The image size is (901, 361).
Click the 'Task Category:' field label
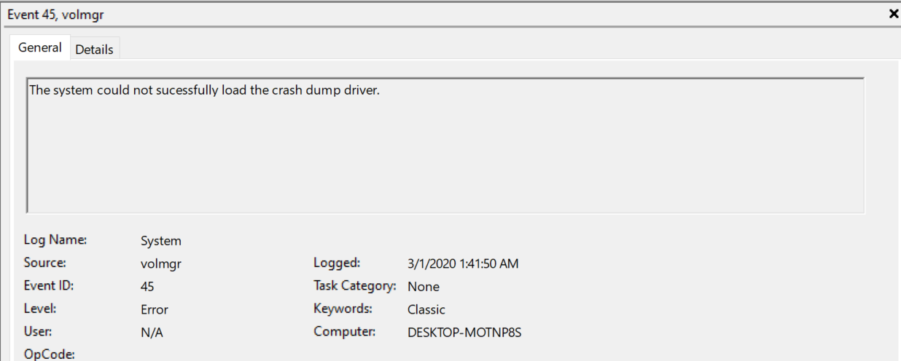coord(355,286)
